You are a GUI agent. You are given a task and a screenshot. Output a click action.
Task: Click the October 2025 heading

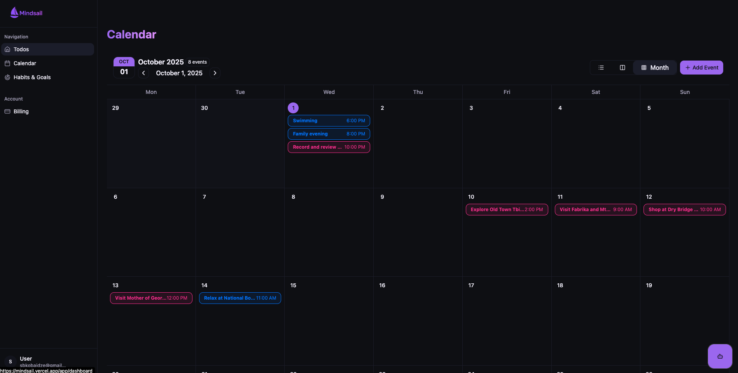pos(161,62)
